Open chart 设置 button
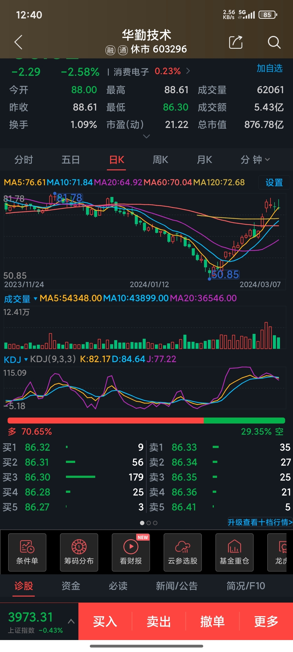This screenshot has width=293, height=652. 274,183
